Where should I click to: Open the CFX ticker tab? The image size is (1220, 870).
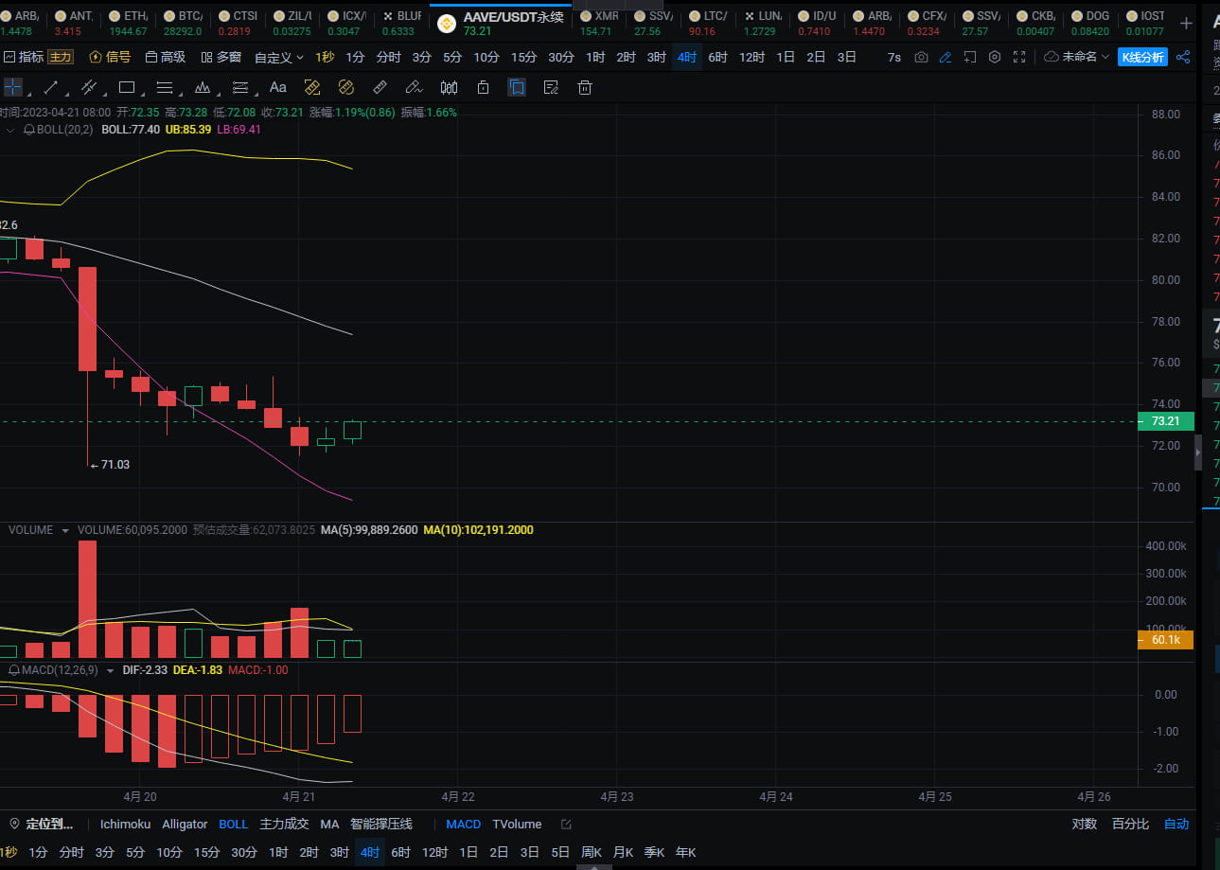point(926,23)
